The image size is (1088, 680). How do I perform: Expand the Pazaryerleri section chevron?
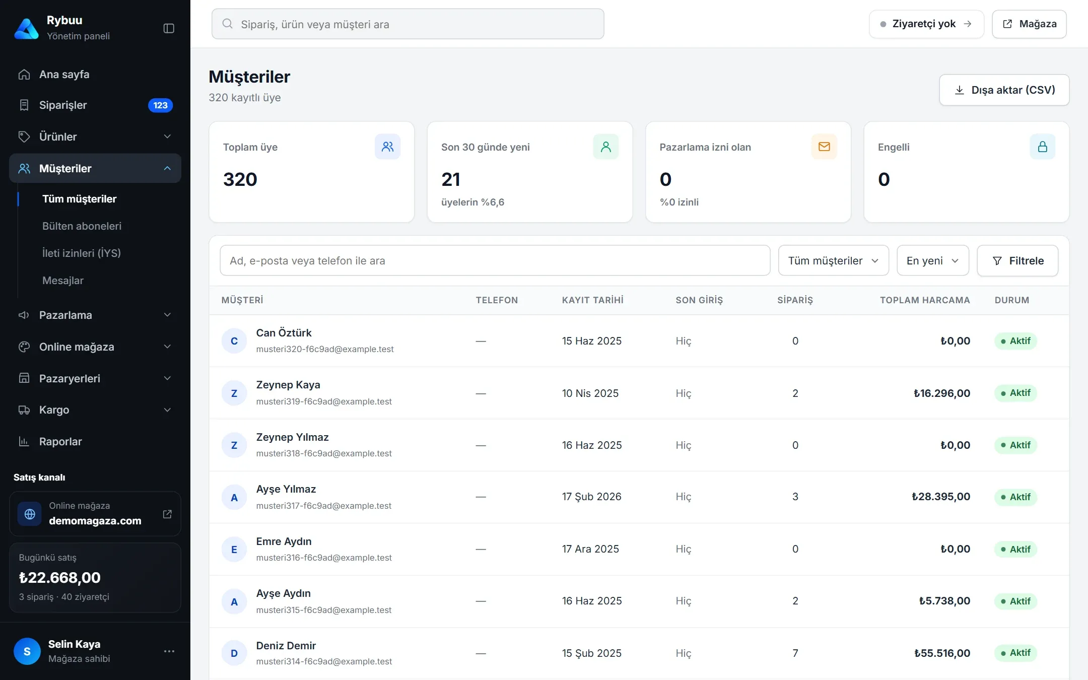click(x=167, y=378)
